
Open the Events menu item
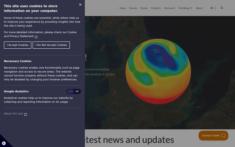tap(133, 8)
